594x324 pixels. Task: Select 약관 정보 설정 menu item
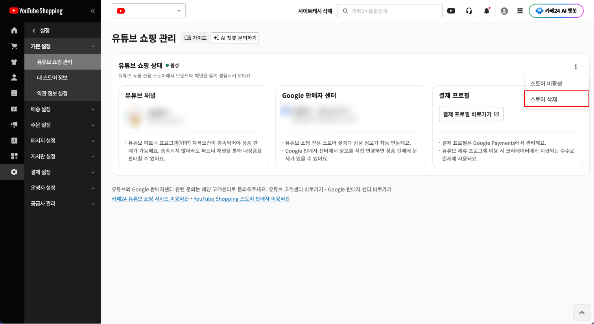(63, 93)
